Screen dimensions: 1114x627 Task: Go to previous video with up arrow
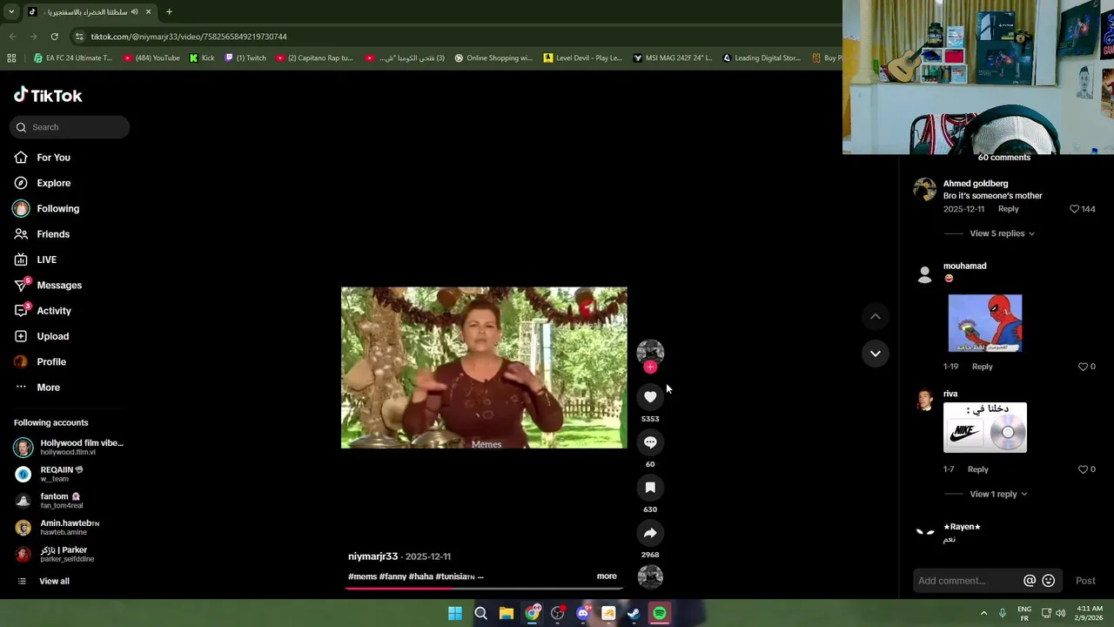(x=876, y=317)
